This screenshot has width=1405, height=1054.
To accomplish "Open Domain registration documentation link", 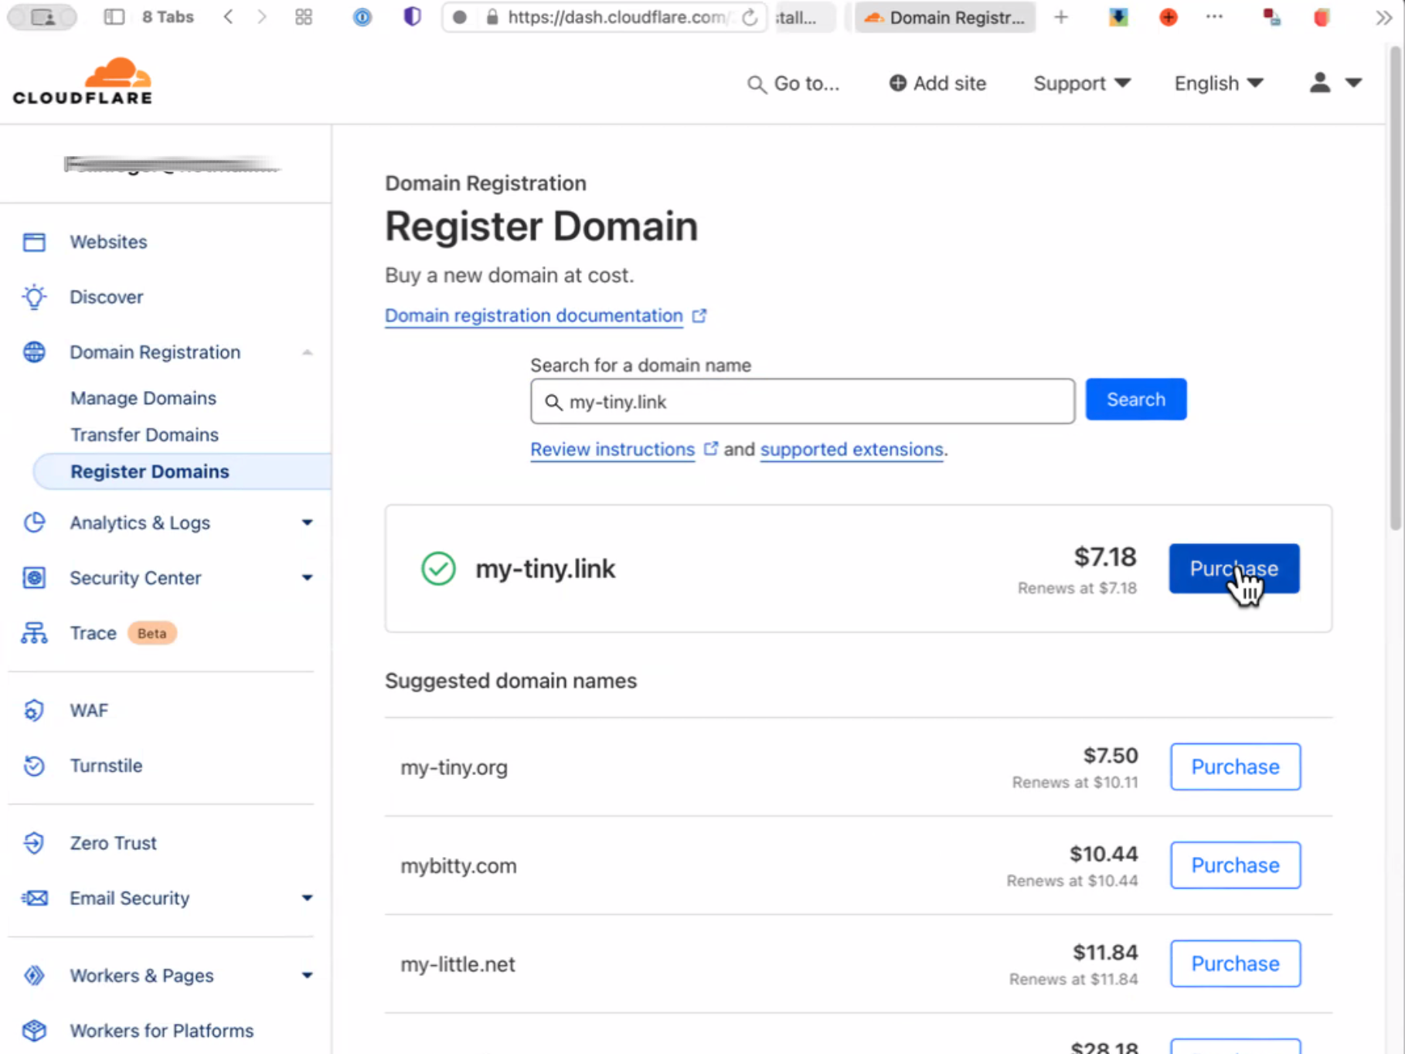I will click(534, 316).
